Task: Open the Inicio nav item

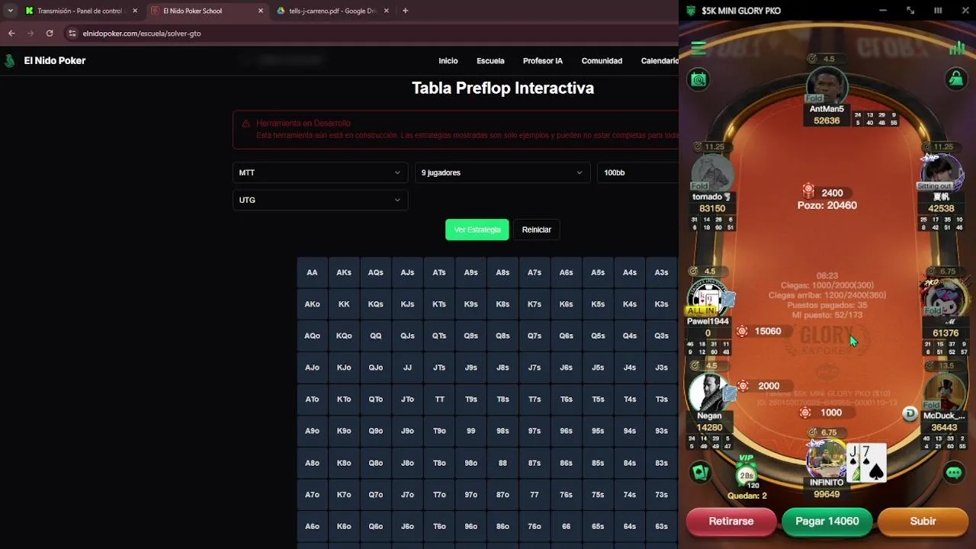Action: (x=448, y=61)
